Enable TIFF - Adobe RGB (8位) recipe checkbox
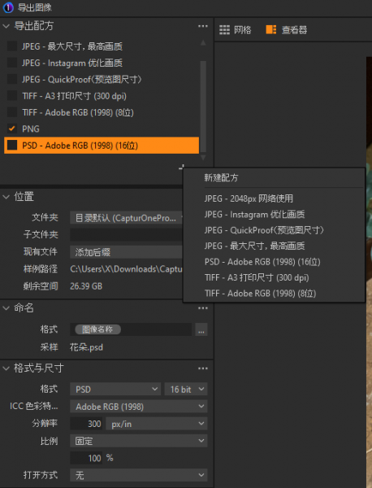The width and height of the screenshot is (372, 488). (12, 112)
